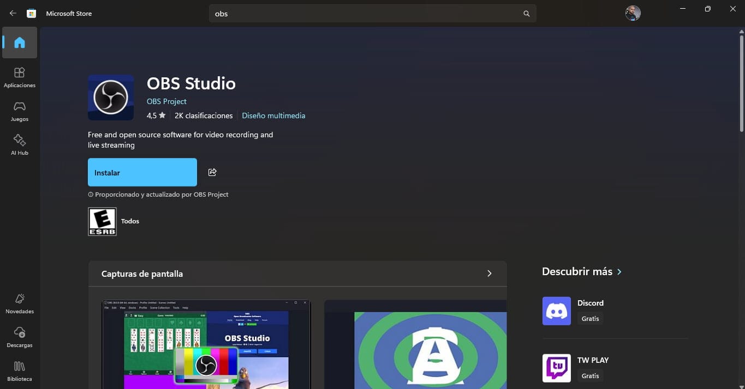
Task: Open the Diseño multimedia category link
Action: click(x=273, y=116)
